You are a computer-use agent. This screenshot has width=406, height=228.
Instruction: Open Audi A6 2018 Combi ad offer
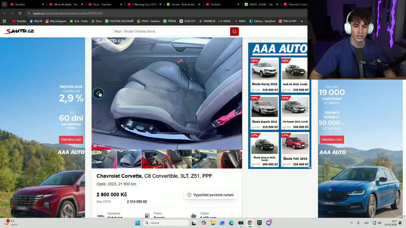coord(295,75)
